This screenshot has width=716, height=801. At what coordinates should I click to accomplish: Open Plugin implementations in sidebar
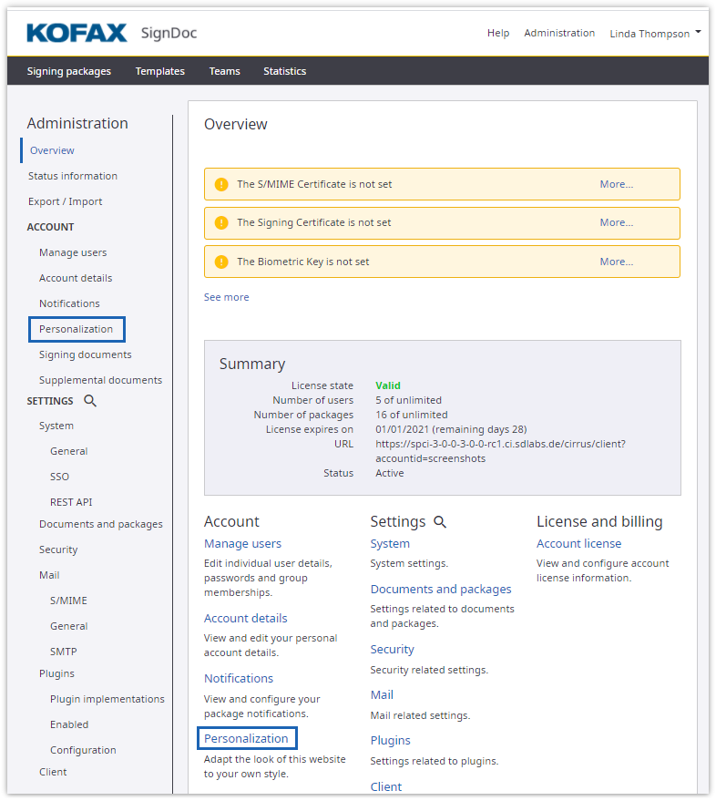tap(107, 699)
